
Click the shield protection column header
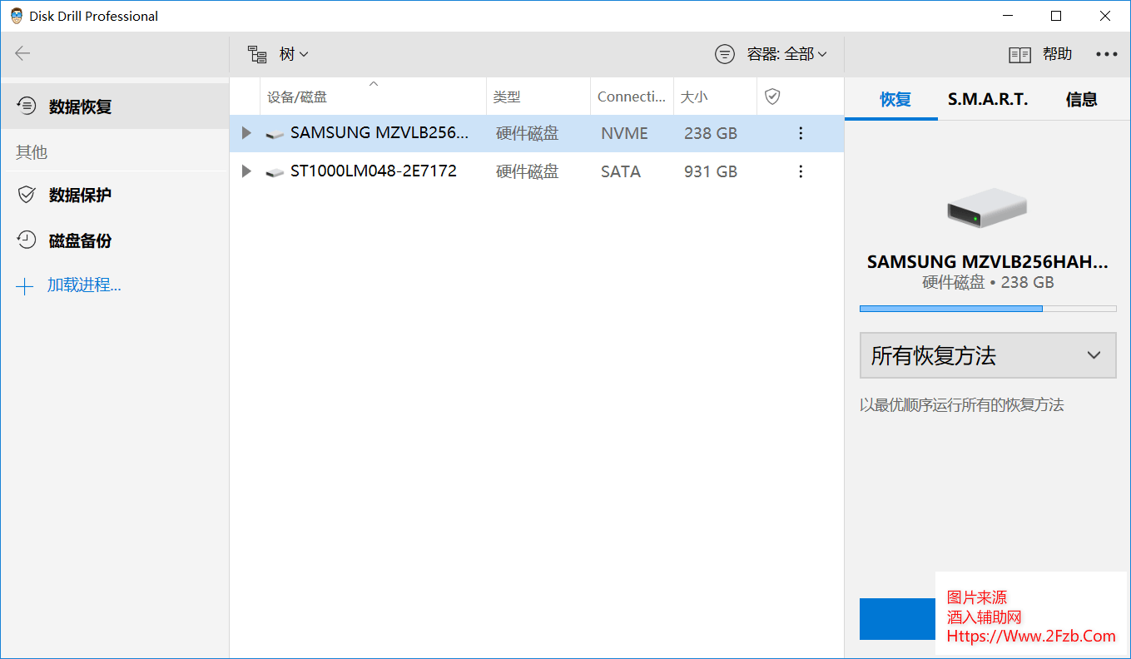coord(772,97)
